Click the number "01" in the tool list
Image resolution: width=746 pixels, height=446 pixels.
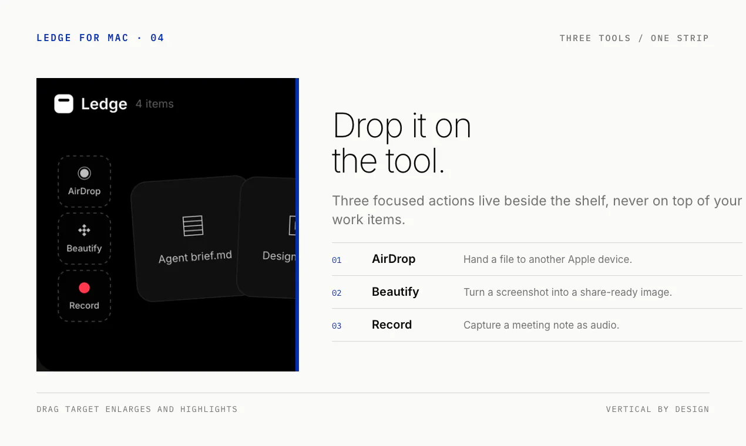point(337,260)
